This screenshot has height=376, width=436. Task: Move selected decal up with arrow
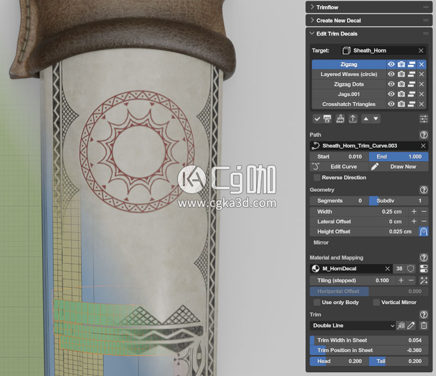[366, 119]
